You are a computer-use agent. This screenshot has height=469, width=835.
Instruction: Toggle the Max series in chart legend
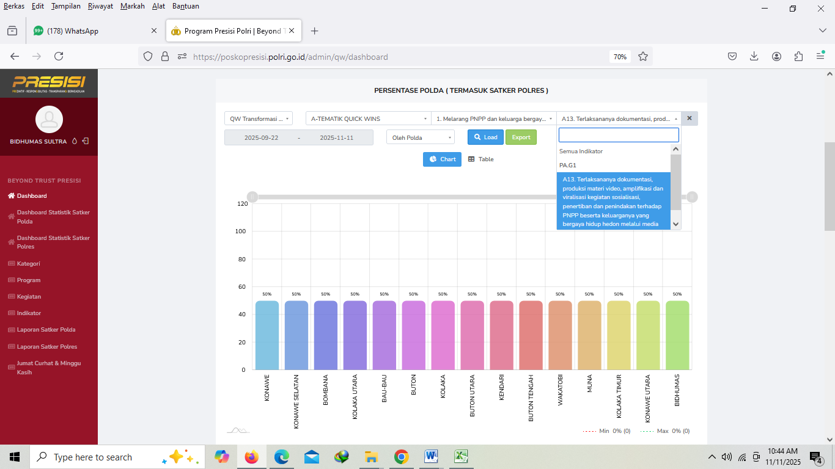tap(664, 431)
